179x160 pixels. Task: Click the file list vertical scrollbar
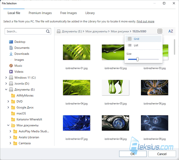pyautogui.click(x=174, y=47)
